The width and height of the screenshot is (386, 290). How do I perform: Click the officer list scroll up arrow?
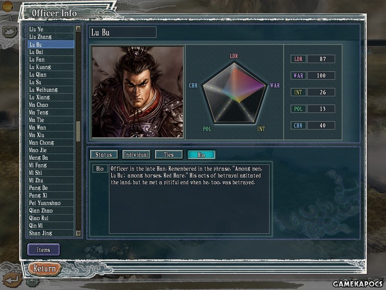click(78, 28)
